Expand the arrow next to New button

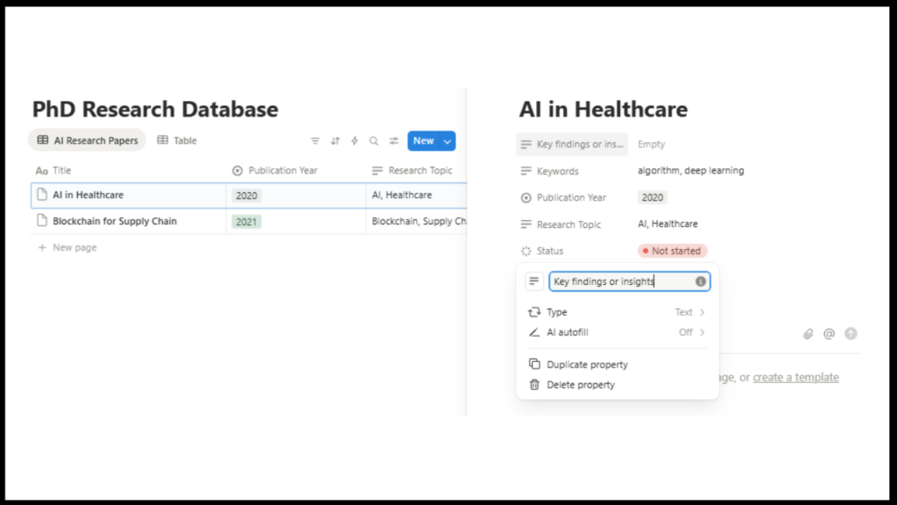point(448,141)
